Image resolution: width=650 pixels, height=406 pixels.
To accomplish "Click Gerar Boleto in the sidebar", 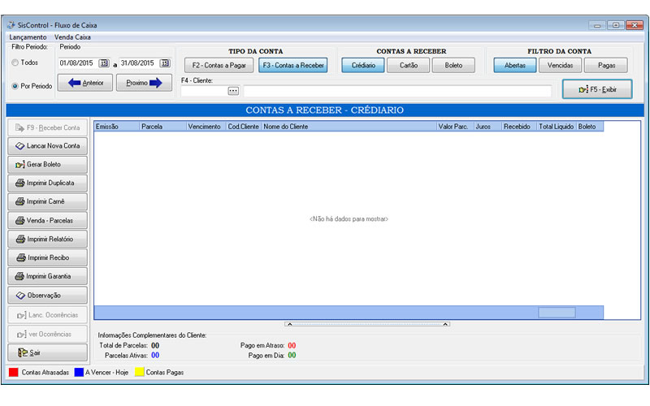I will tap(47, 164).
